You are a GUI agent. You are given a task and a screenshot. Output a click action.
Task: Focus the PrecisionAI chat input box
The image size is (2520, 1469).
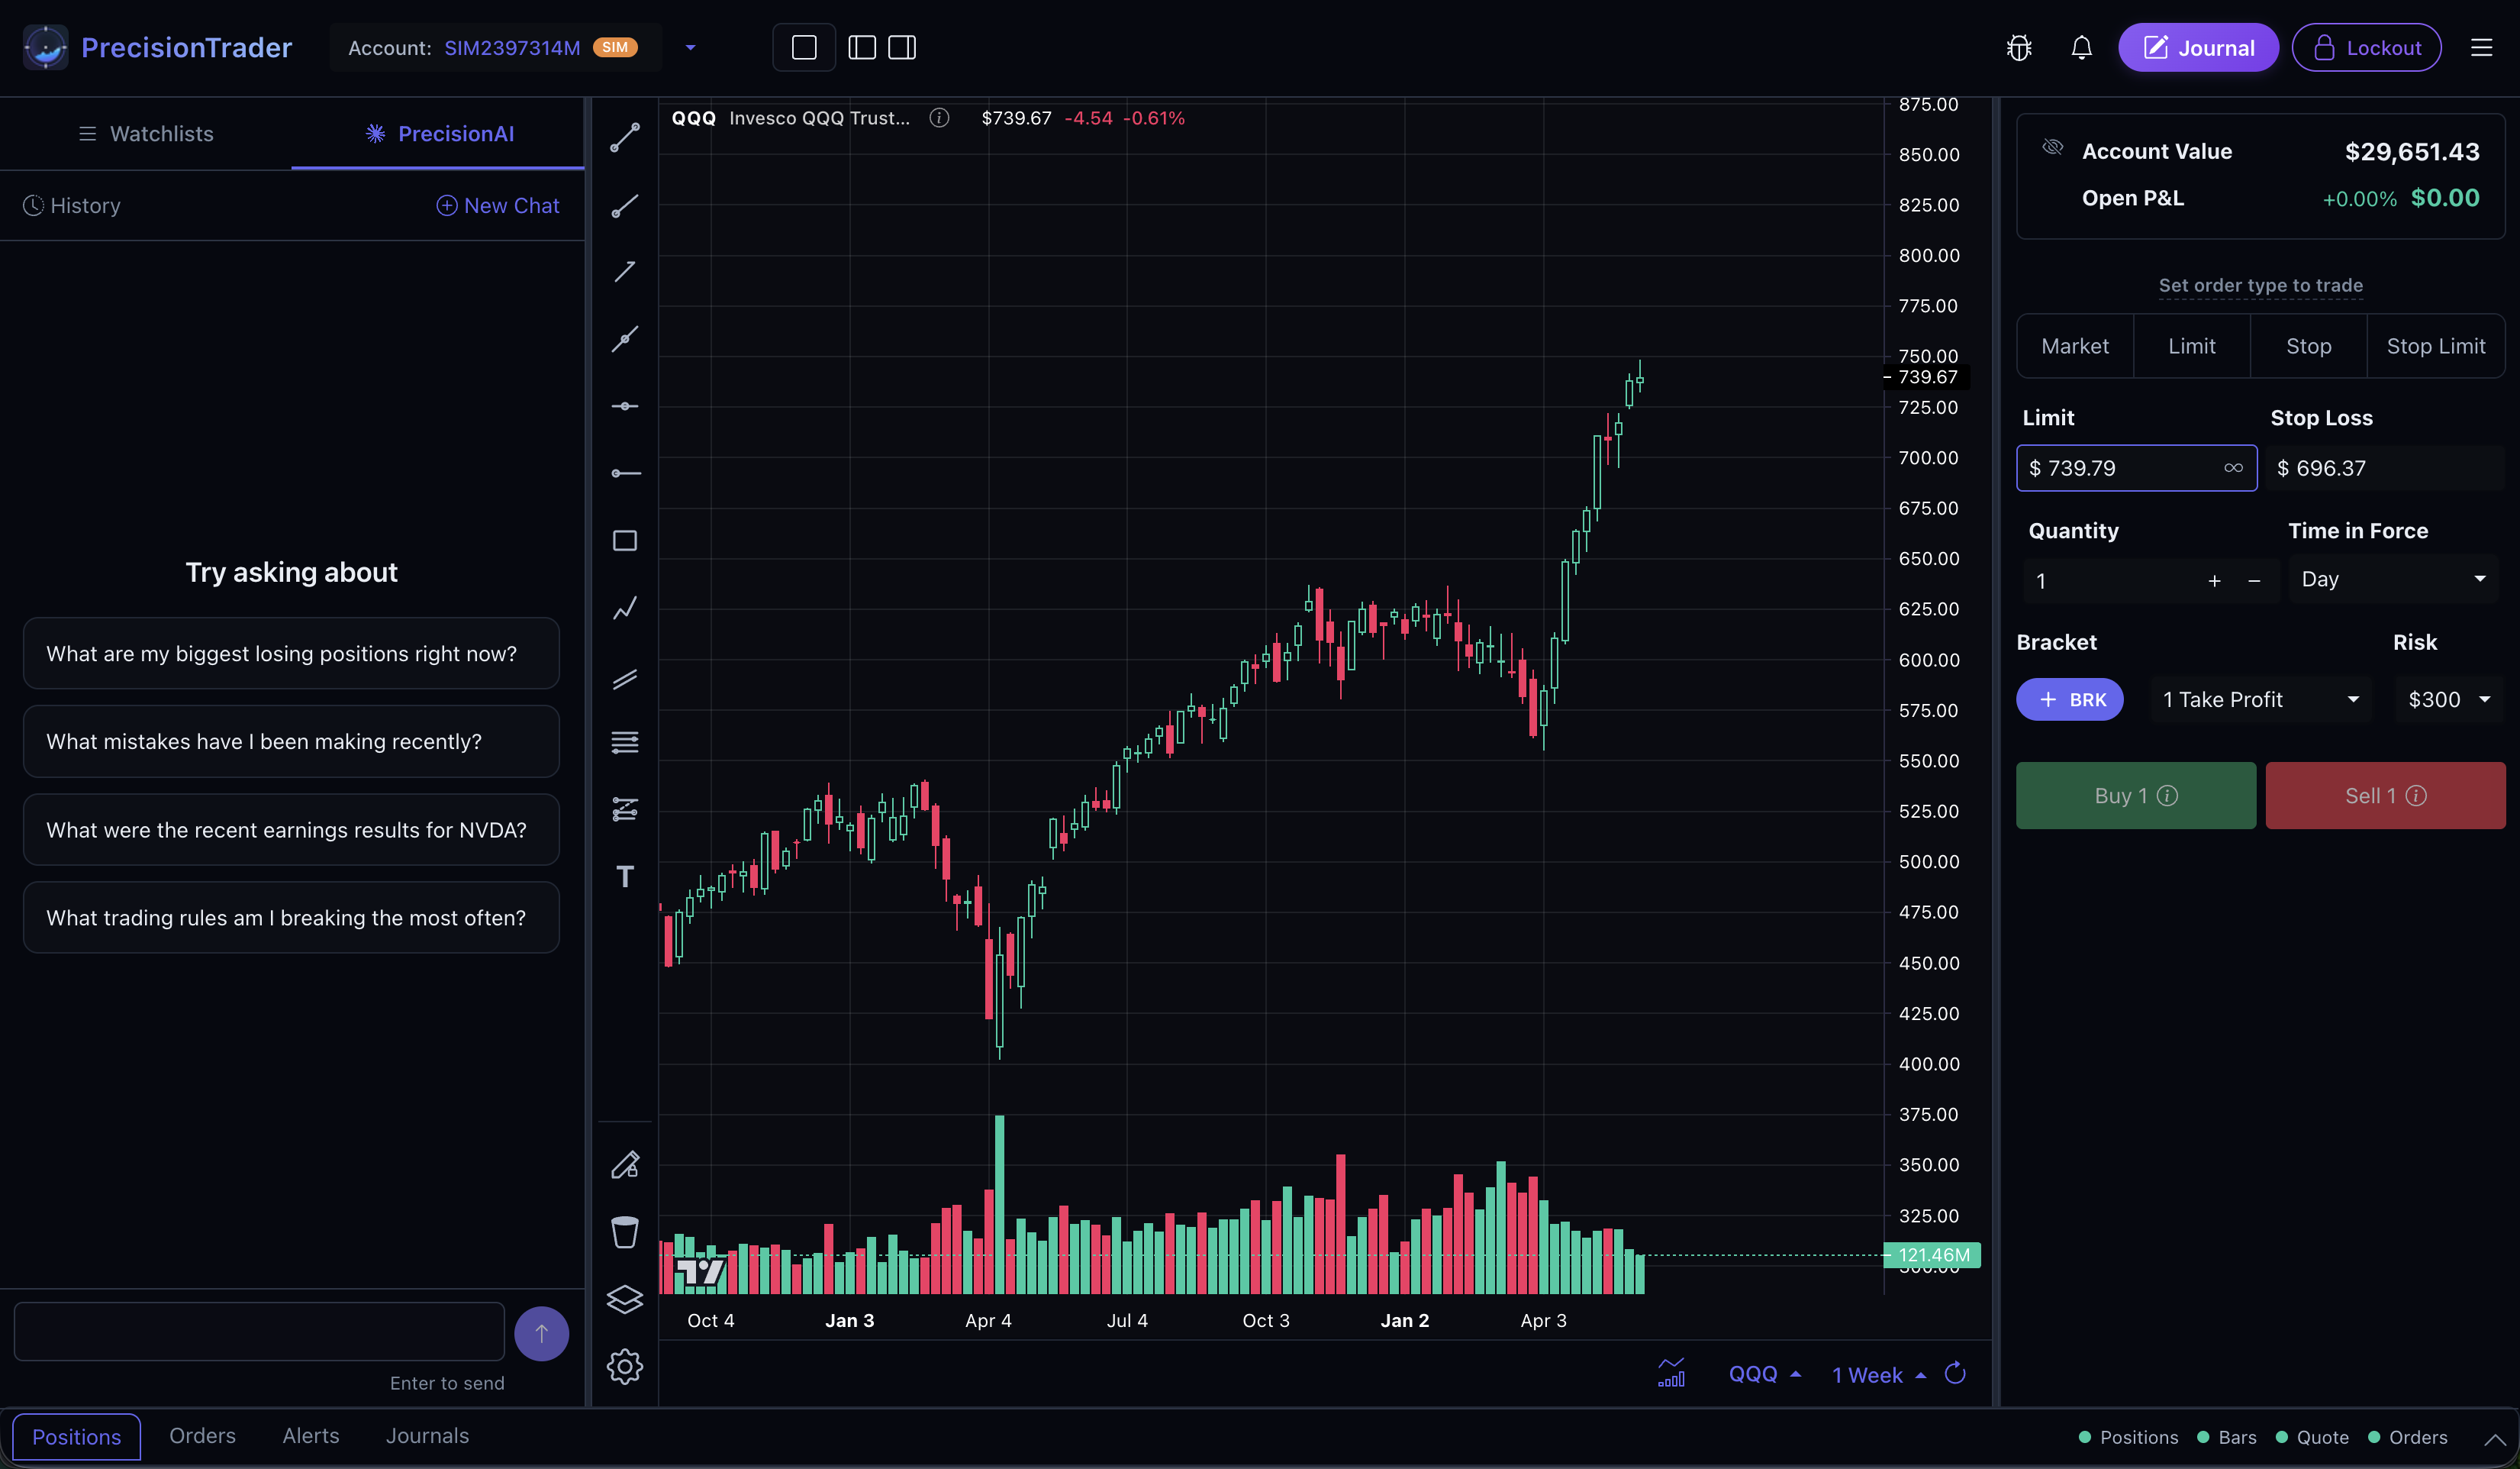tap(259, 1332)
